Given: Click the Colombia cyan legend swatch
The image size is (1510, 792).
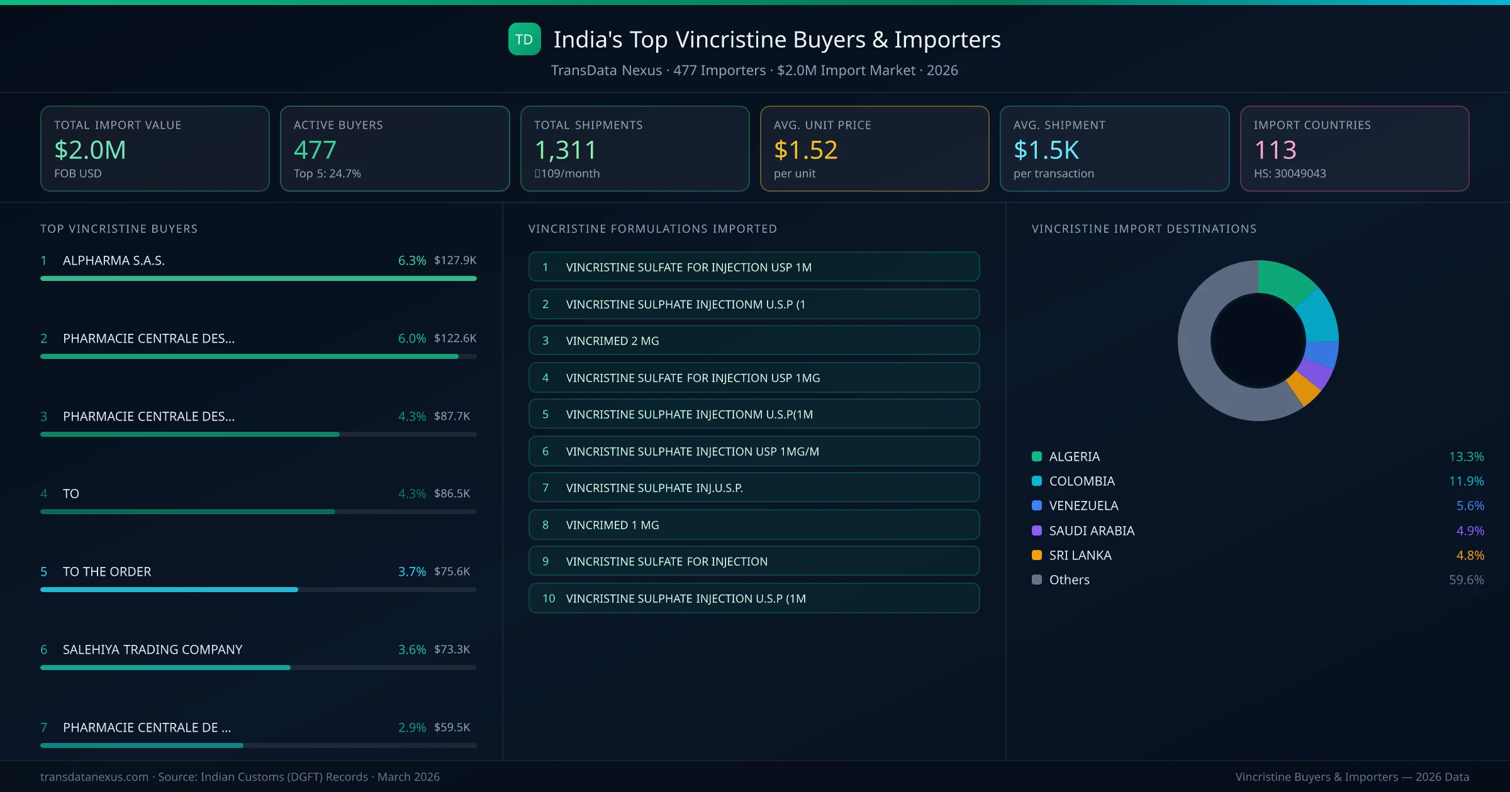Looking at the screenshot, I should click(1037, 481).
